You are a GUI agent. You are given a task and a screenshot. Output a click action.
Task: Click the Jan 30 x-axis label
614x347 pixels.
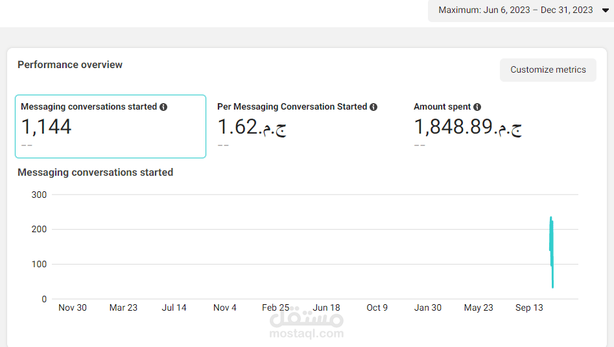click(x=428, y=308)
